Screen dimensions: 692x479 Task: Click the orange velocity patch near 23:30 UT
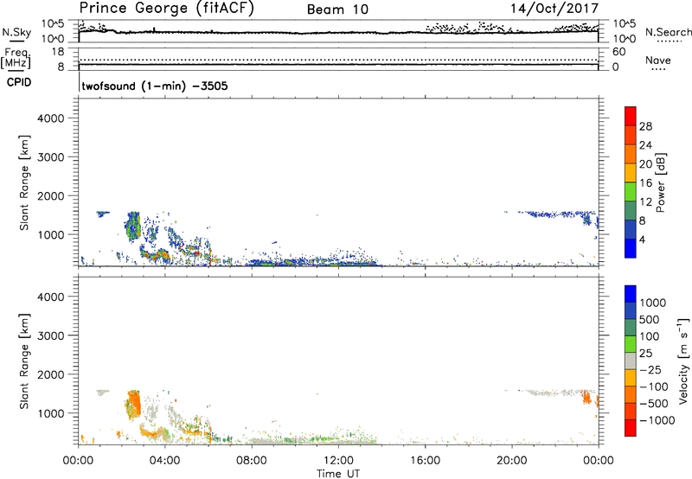tap(586, 397)
